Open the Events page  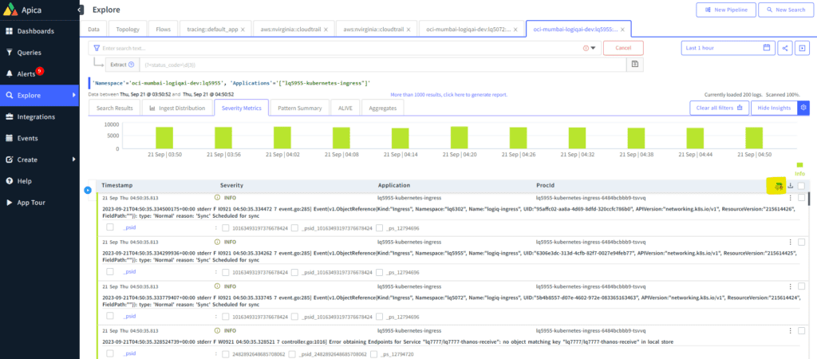click(x=28, y=138)
